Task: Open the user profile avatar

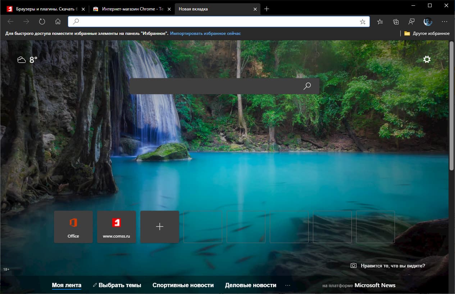Action: click(x=428, y=22)
